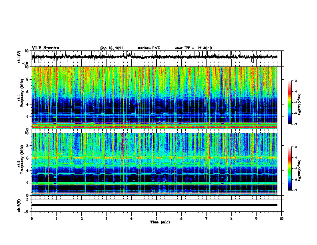The height and width of the screenshot is (245, 317).
Task: Click the time-axis tick label "7"
Action: [x=207, y=219]
